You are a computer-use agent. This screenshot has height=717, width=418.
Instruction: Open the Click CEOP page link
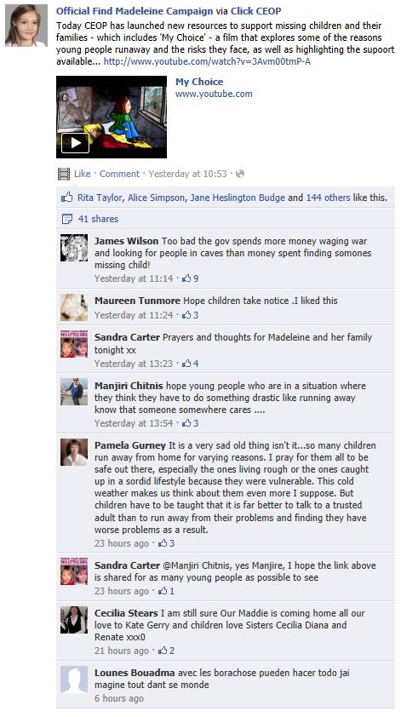[256, 11]
